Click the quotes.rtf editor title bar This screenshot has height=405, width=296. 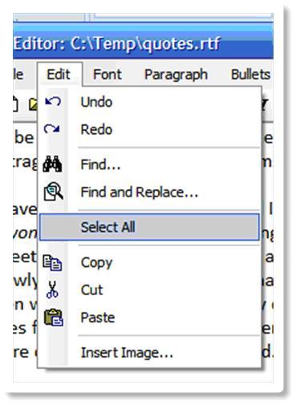point(143,44)
